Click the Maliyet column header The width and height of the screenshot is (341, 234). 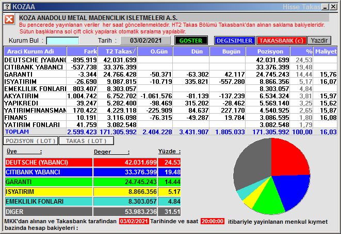tap(326, 51)
